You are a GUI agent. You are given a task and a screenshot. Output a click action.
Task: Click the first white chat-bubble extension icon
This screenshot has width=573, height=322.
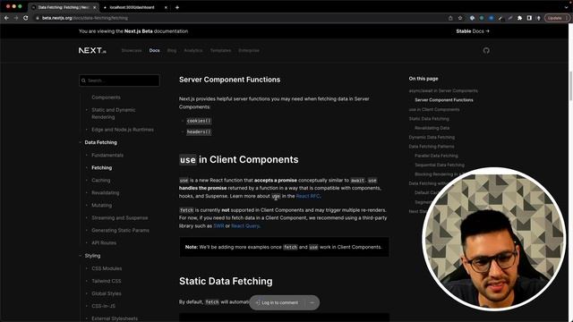point(472,18)
